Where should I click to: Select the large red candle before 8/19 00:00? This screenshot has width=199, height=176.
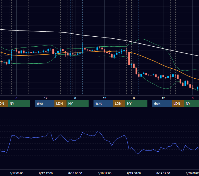pyautogui.click(x=129, y=58)
